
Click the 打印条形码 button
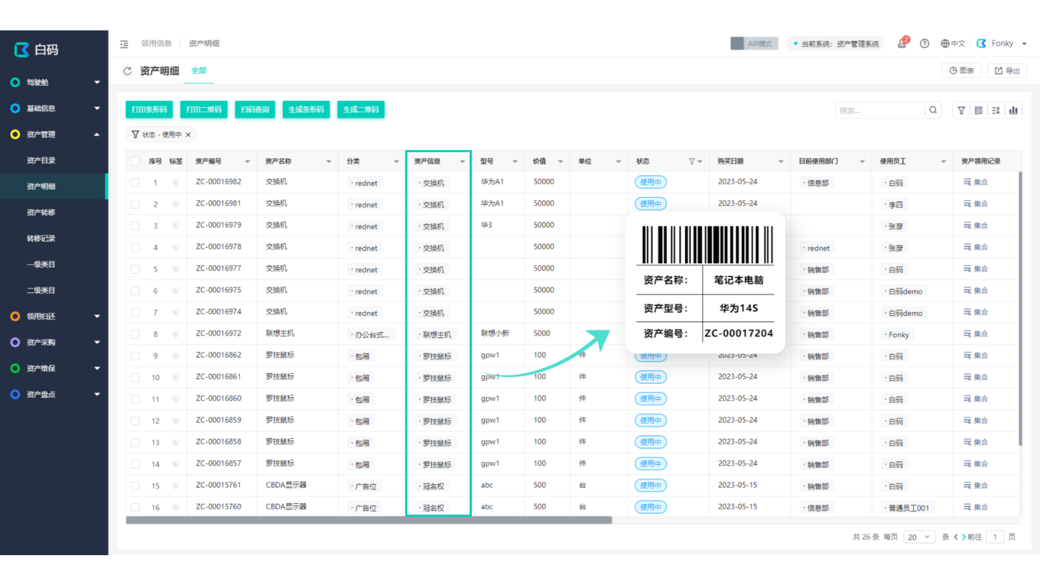click(149, 109)
